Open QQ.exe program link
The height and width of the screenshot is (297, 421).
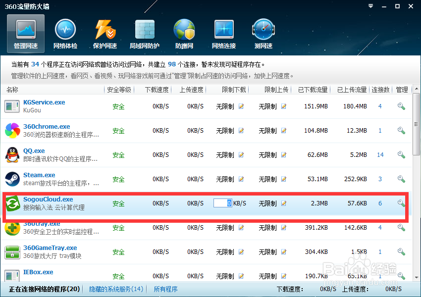click(x=34, y=151)
